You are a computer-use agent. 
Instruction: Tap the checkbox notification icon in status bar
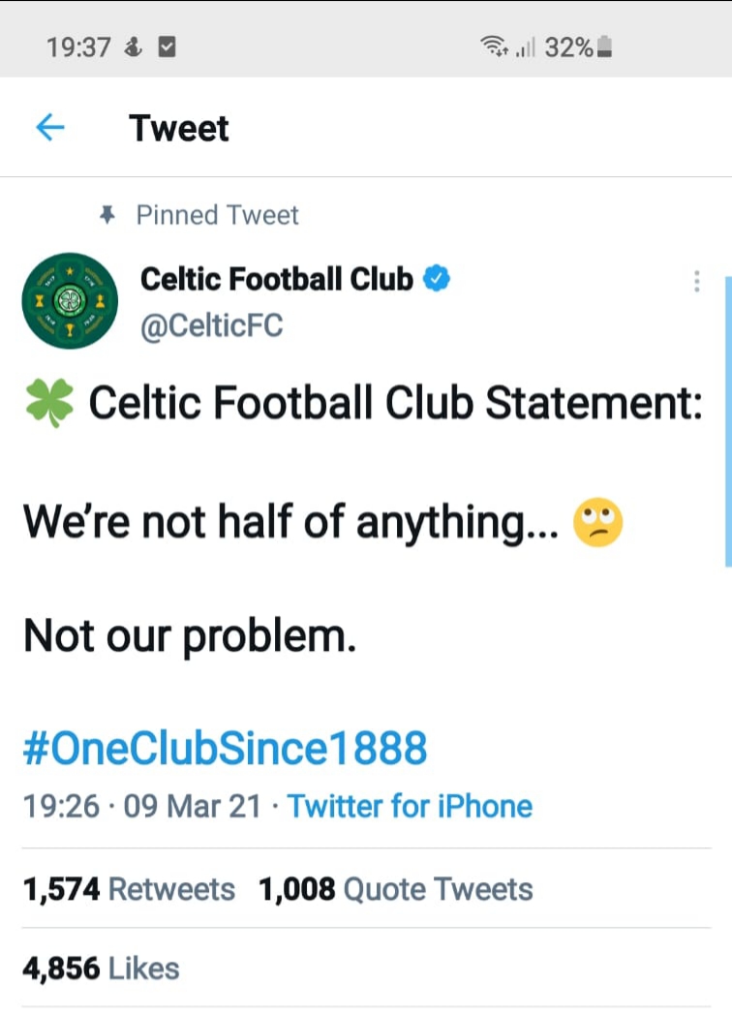167,46
